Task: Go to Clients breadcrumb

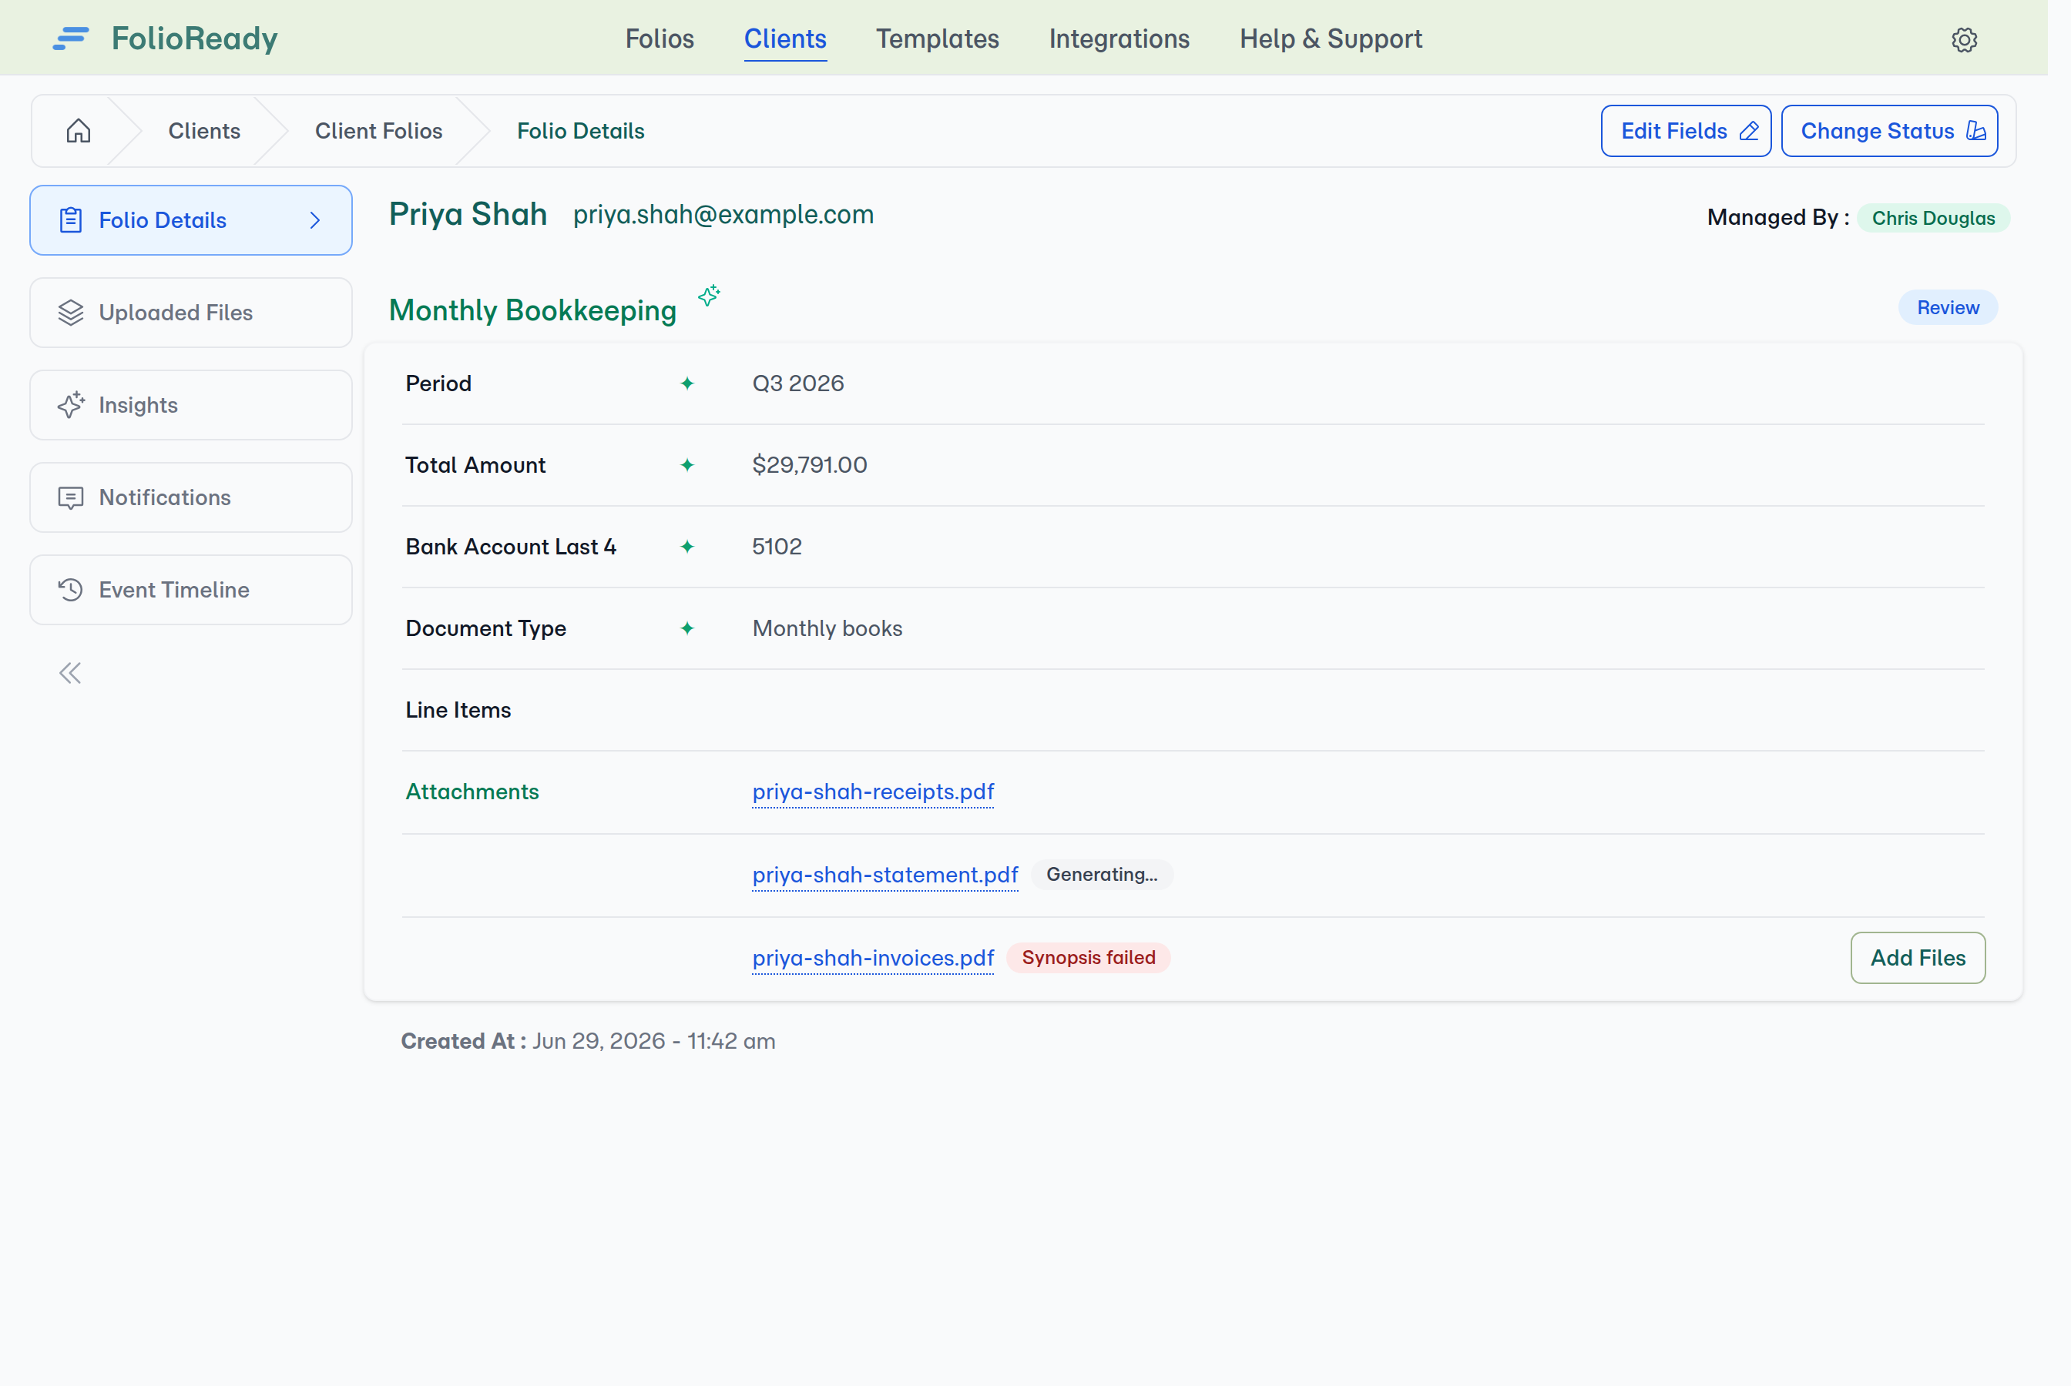Action: click(x=204, y=131)
